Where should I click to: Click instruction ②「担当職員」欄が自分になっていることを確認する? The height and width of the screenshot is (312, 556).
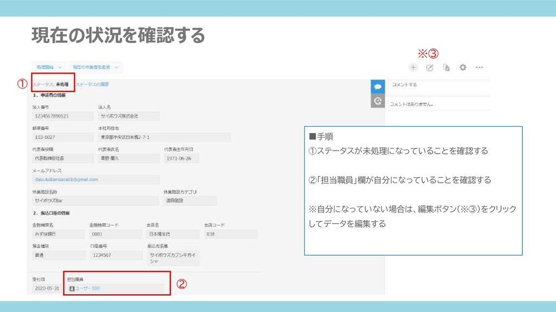pyautogui.click(x=400, y=180)
